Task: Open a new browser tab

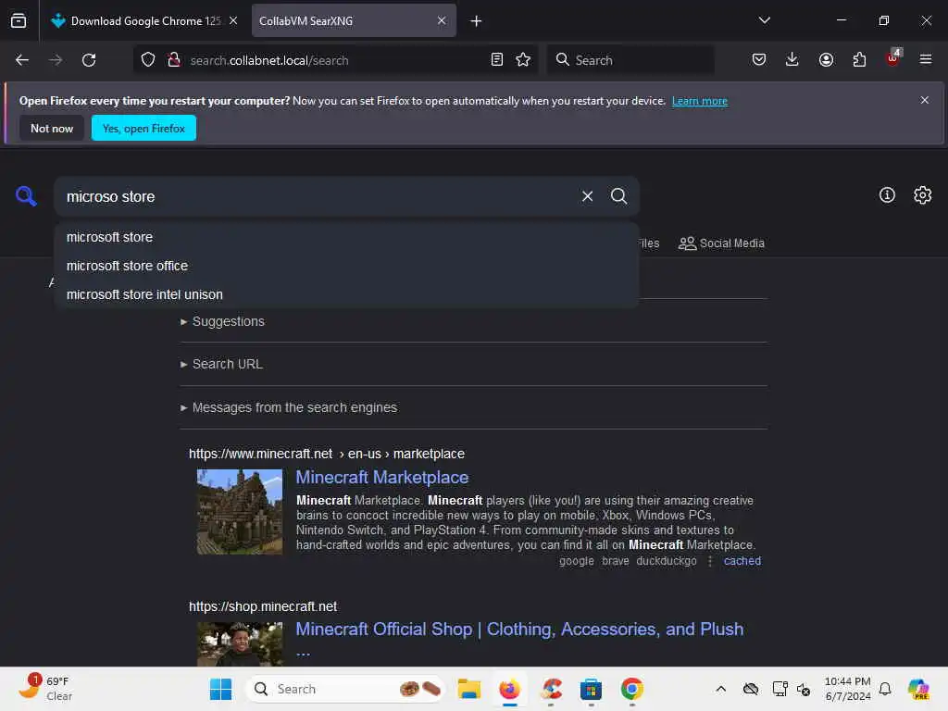Action: coord(477,21)
